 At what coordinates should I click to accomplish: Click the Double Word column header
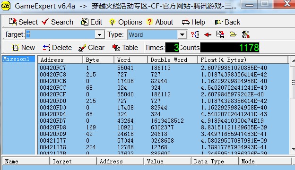[173, 60]
